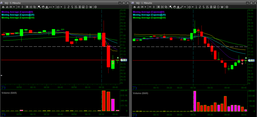Viewport: 257px width, 117px height.
Task: Set the 1 Minute chart to Daily (D)
Action: 218,7
